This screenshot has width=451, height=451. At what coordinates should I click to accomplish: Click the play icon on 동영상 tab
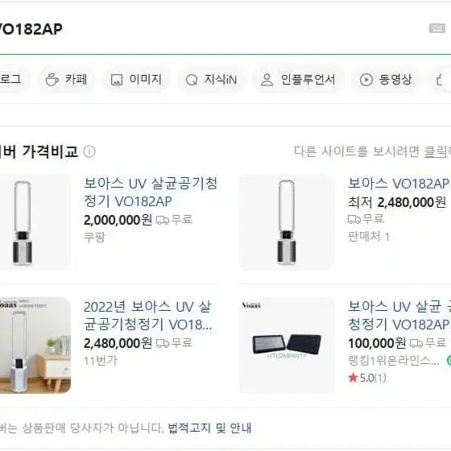pos(366,80)
